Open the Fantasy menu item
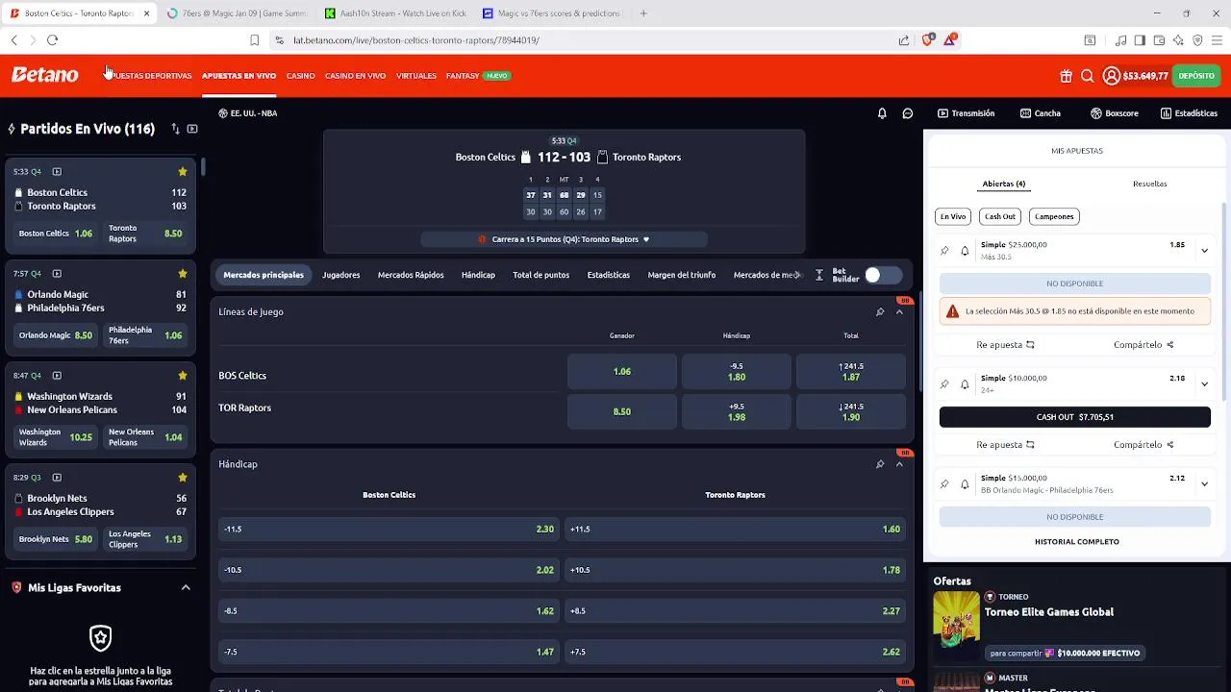The image size is (1231, 692). tap(463, 76)
